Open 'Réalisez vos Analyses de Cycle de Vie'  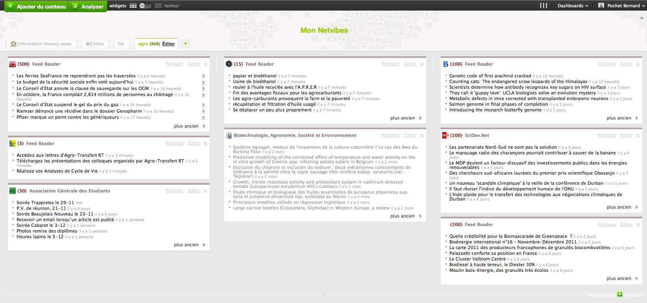pos(57,171)
